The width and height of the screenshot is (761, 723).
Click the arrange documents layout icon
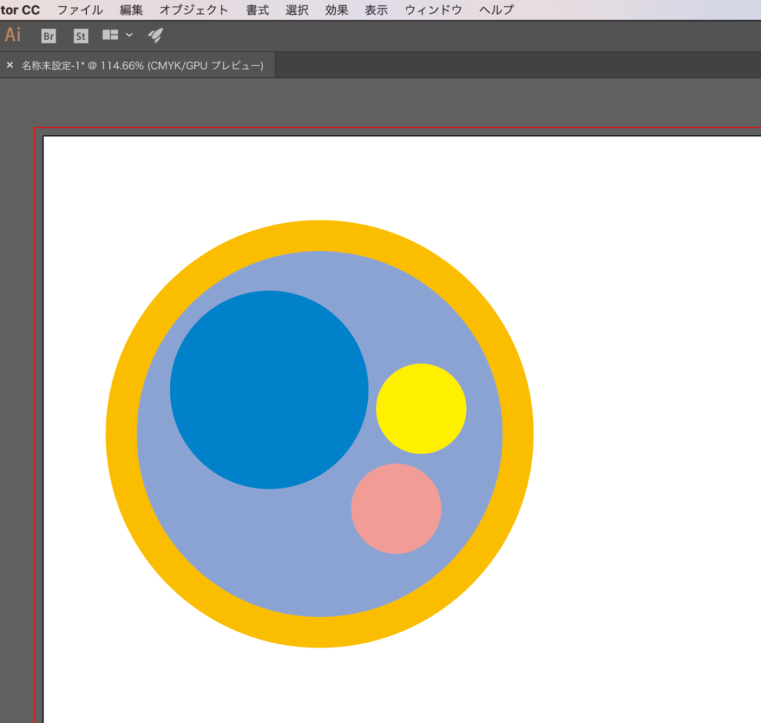tap(111, 35)
